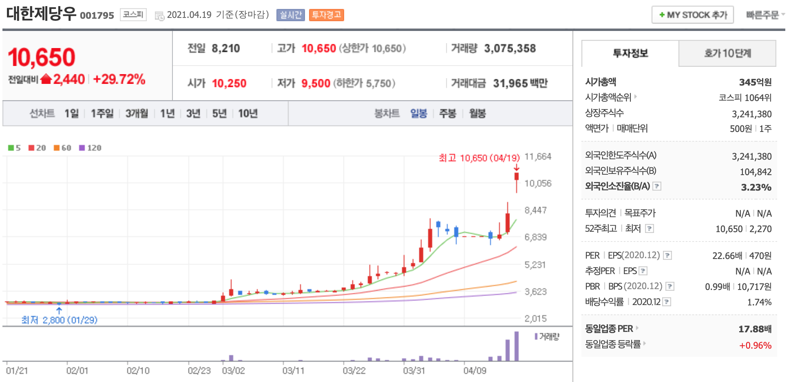The height and width of the screenshot is (382, 791).
Task: Open help icon next to PER EPS(2020.12)
Action: click(667, 255)
